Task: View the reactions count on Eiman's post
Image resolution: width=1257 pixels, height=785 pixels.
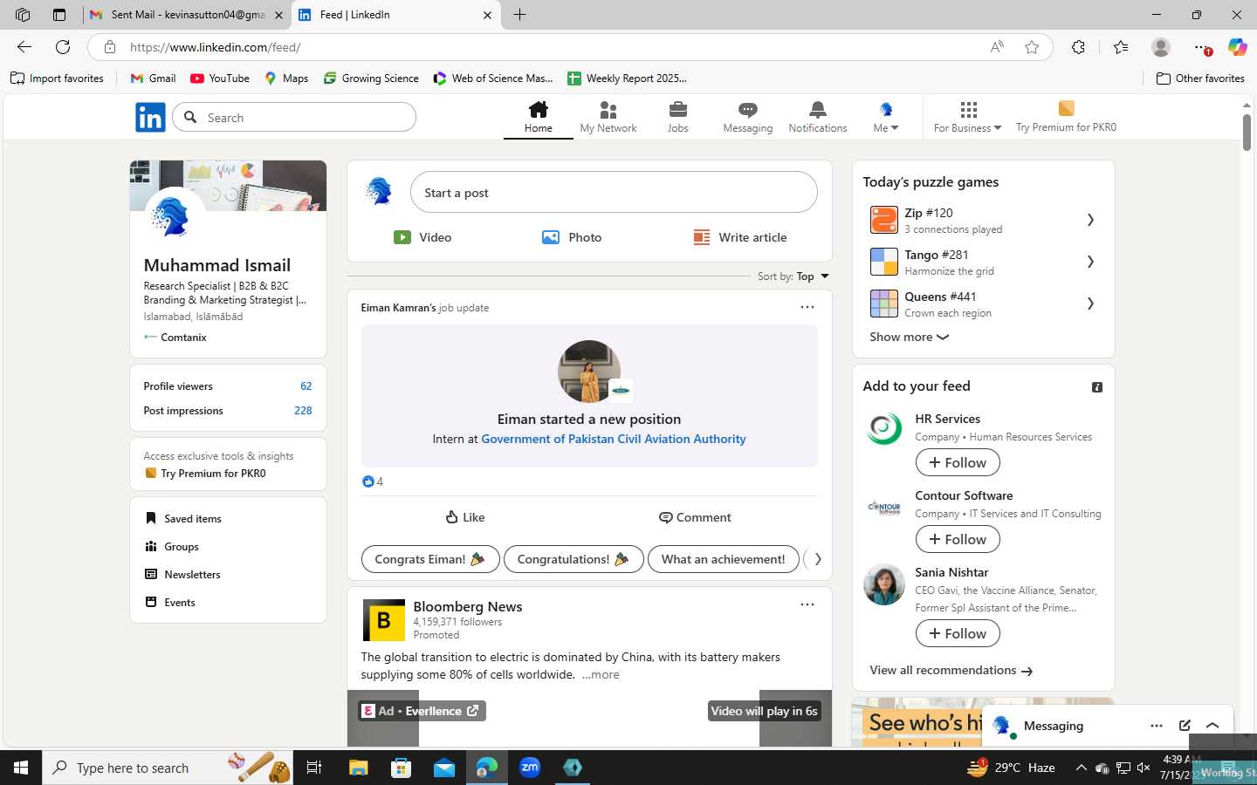Action: [x=373, y=481]
